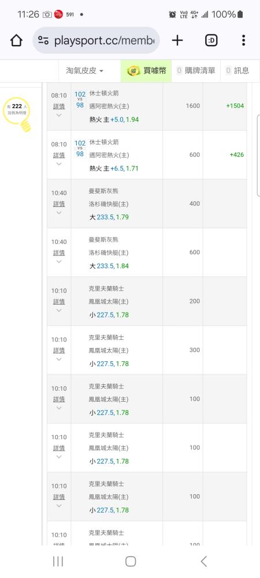Tap the Android recent apps icon
Image resolution: width=260 pixels, height=578 pixels.
(x=58, y=561)
